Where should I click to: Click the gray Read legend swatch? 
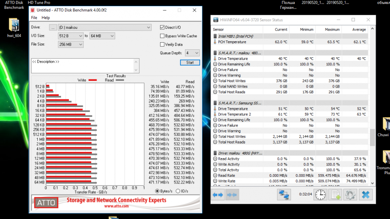[x=120, y=80]
